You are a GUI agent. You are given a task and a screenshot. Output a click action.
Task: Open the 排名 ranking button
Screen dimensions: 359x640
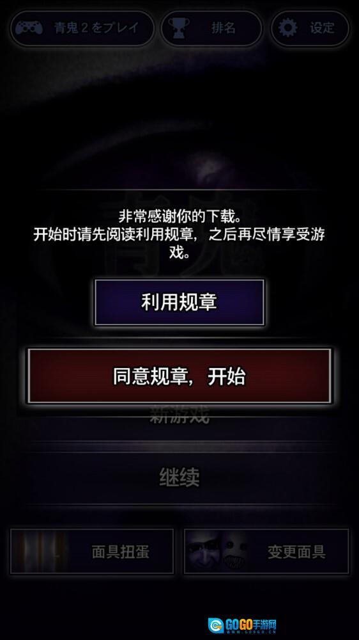point(211,28)
